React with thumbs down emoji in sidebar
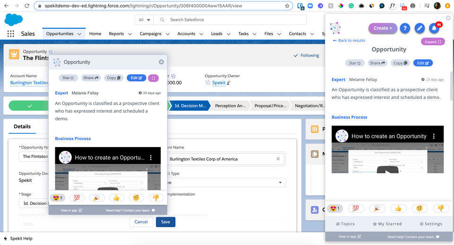 click(x=441, y=208)
